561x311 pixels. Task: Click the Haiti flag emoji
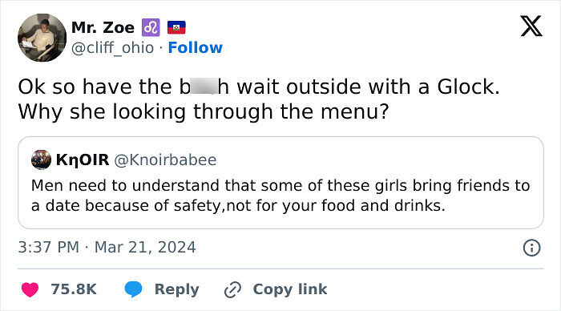click(176, 27)
